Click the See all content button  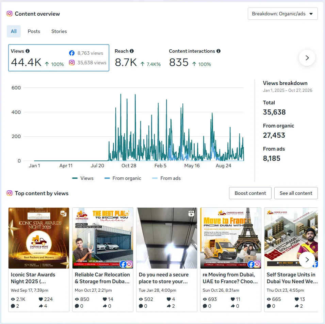(296, 193)
